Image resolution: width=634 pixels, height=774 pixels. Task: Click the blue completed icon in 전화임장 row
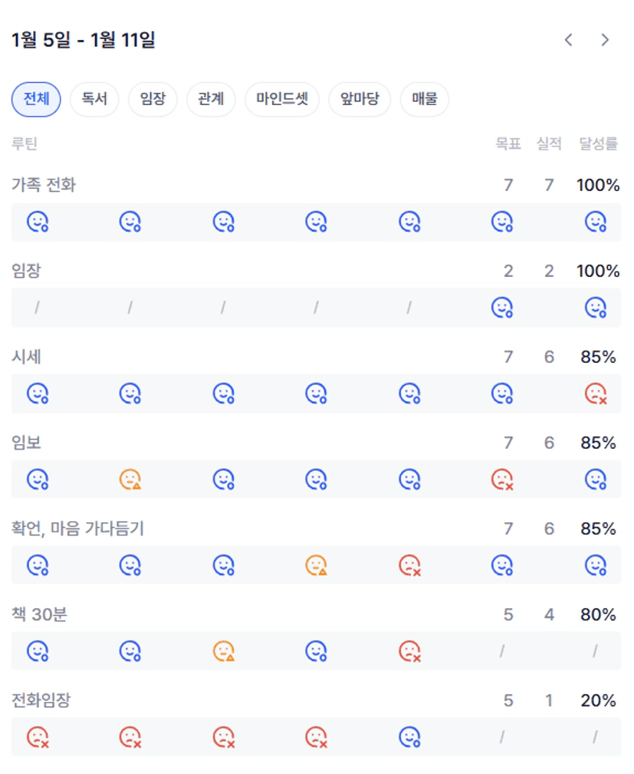tap(409, 738)
